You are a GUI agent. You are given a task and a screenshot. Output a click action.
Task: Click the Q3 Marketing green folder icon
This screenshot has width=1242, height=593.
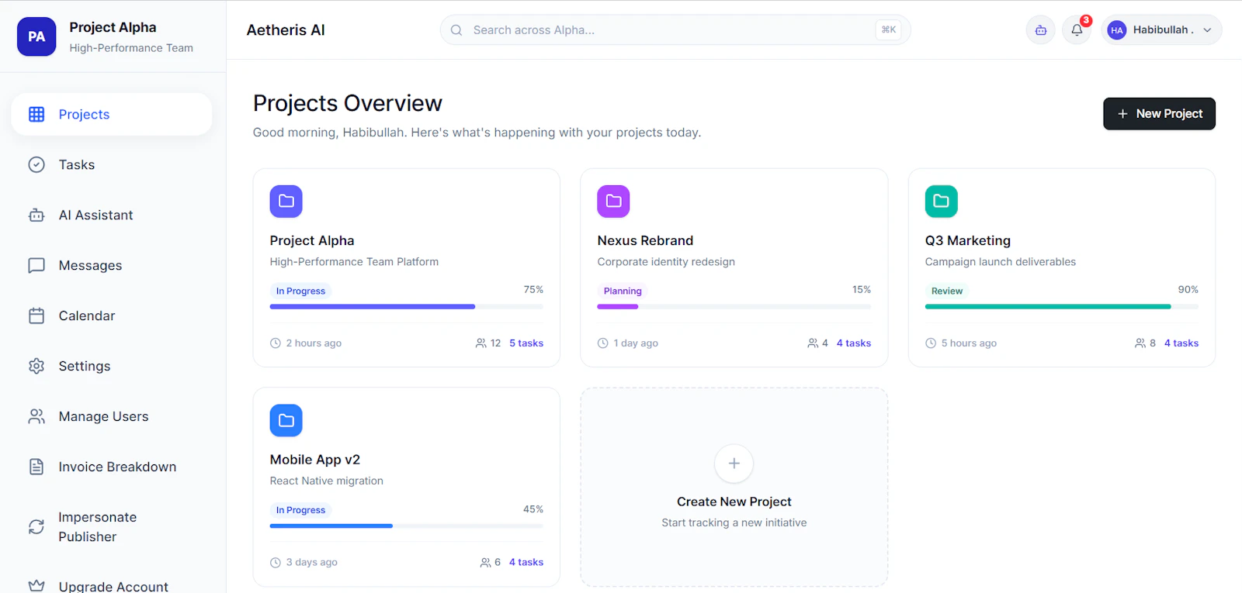942,202
